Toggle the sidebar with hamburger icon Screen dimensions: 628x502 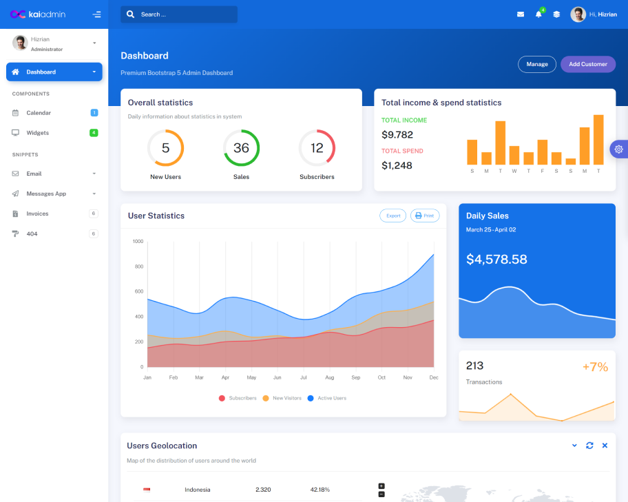[x=96, y=14]
